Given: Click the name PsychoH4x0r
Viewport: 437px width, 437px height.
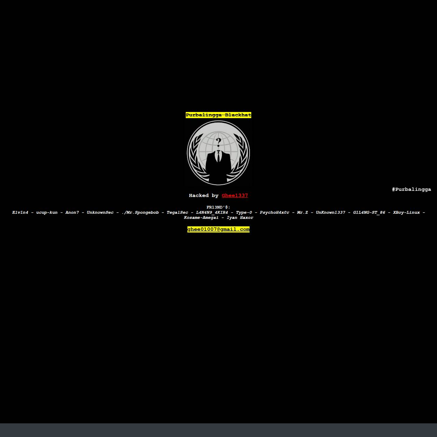Looking at the screenshot, I should point(274,212).
